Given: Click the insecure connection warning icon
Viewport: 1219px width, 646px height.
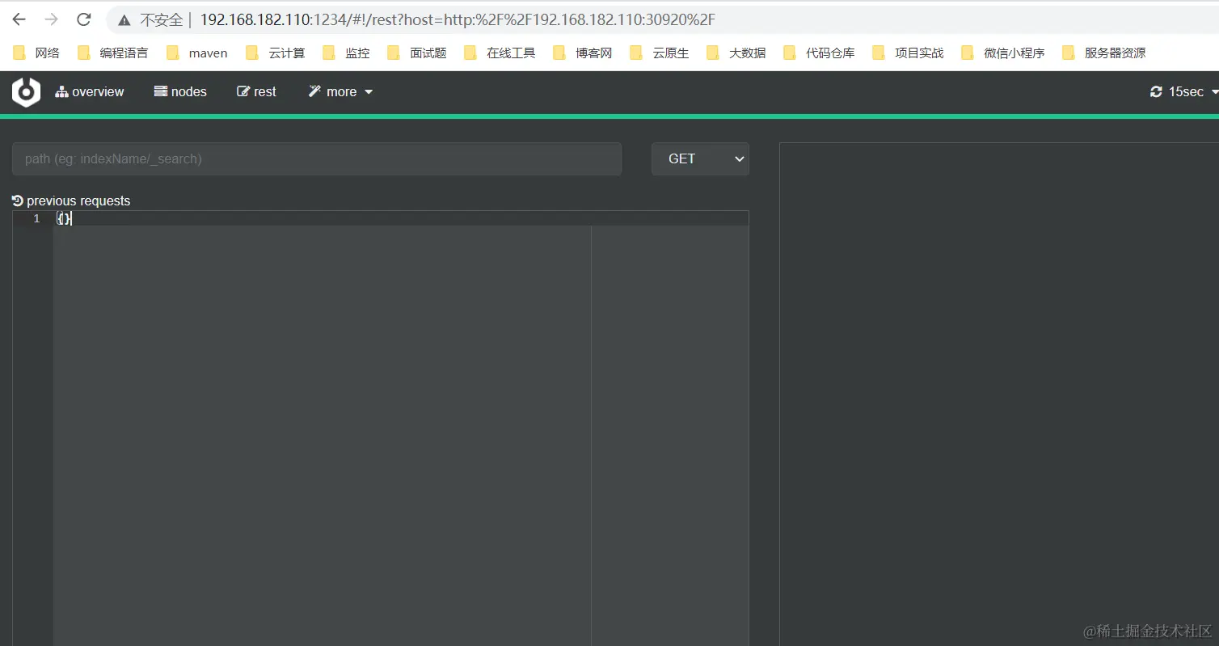Looking at the screenshot, I should tap(124, 19).
